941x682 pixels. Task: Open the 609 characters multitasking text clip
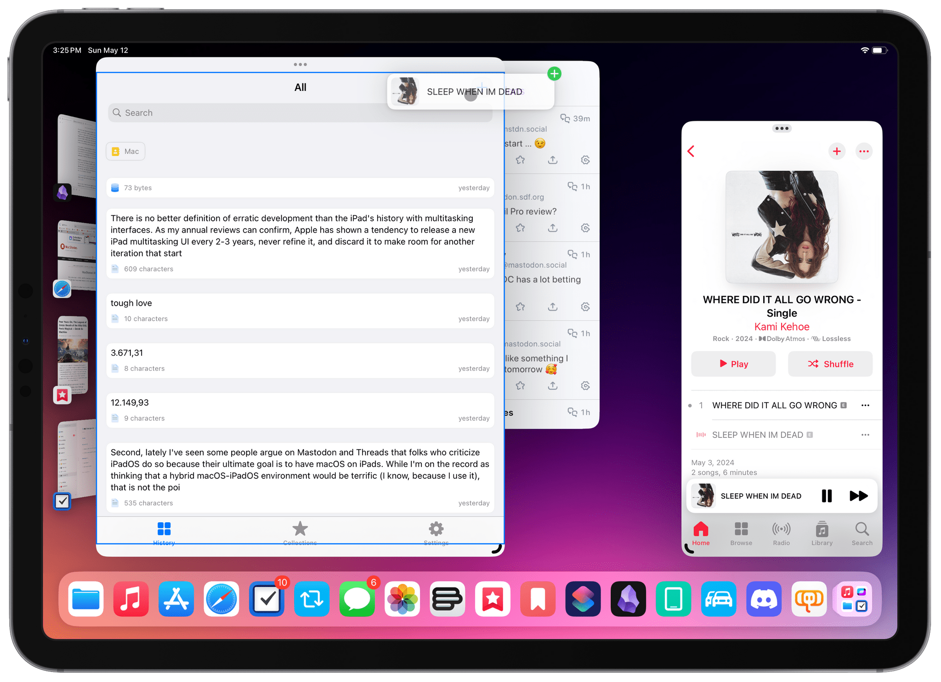300,243
